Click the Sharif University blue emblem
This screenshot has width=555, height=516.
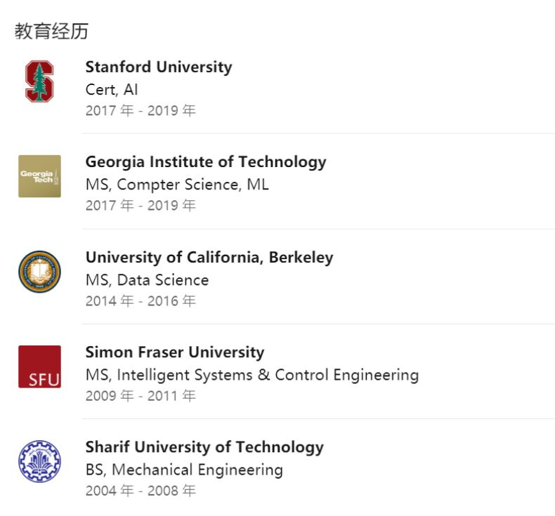pyautogui.click(x=39, y=461)
